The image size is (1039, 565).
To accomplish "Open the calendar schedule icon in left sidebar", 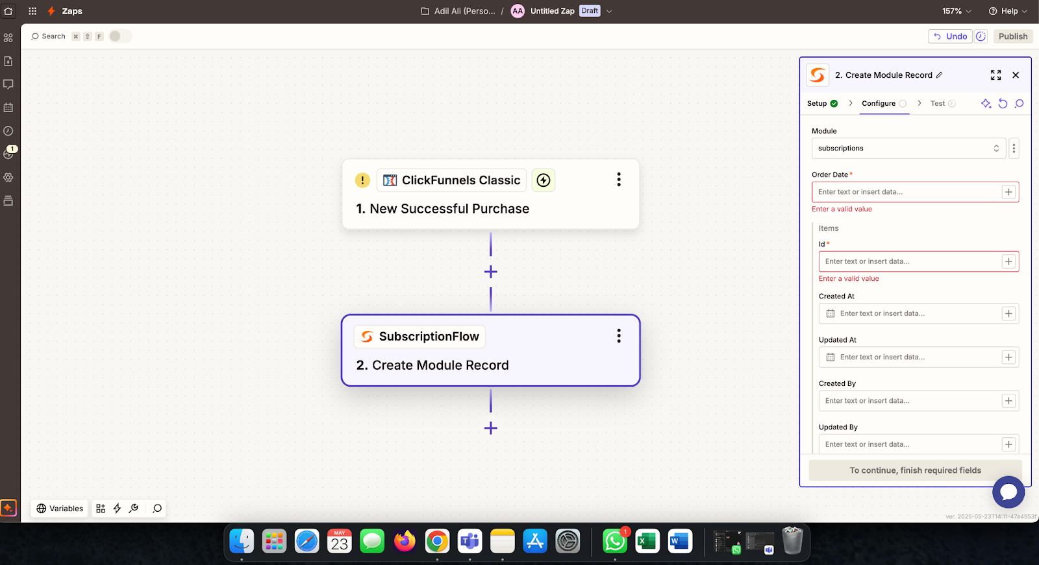I will (x=8, y=108).
